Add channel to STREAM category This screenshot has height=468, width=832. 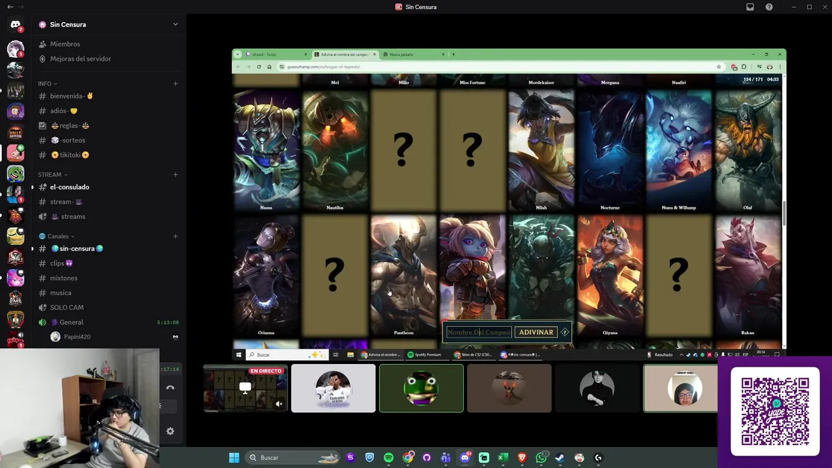[175, 174]
